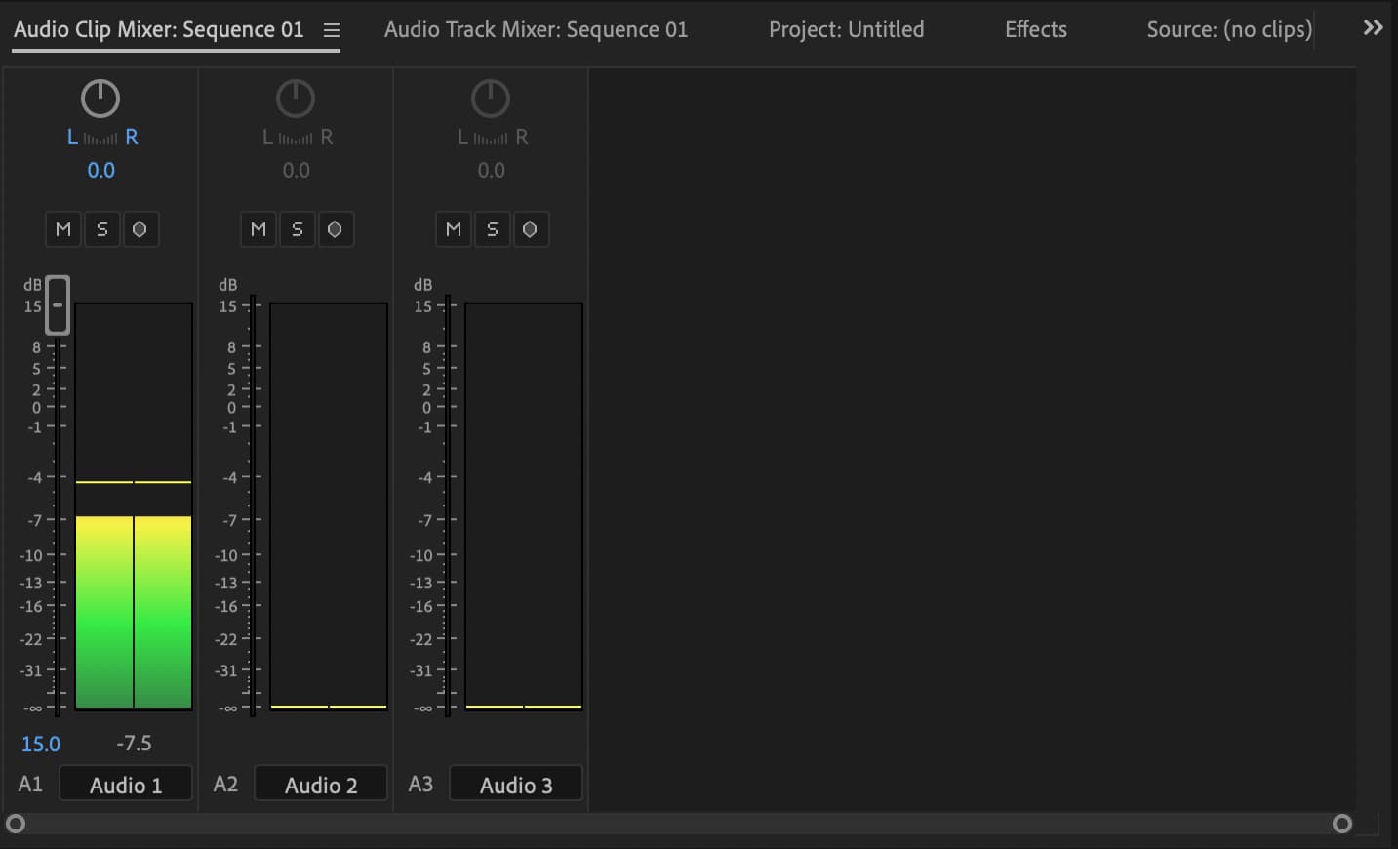This screenshot has height=849, width=1398.
Task: Click the Audio 1 volume fader handle
Action: 57,304
